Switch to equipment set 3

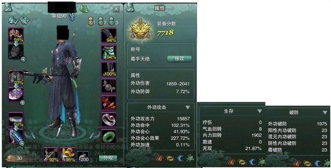pyautogui.click(x=113, y=21)
